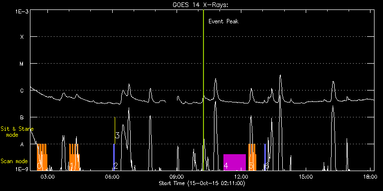Click the 15:00 time tick label
The image size is (383, 191).
306,177
